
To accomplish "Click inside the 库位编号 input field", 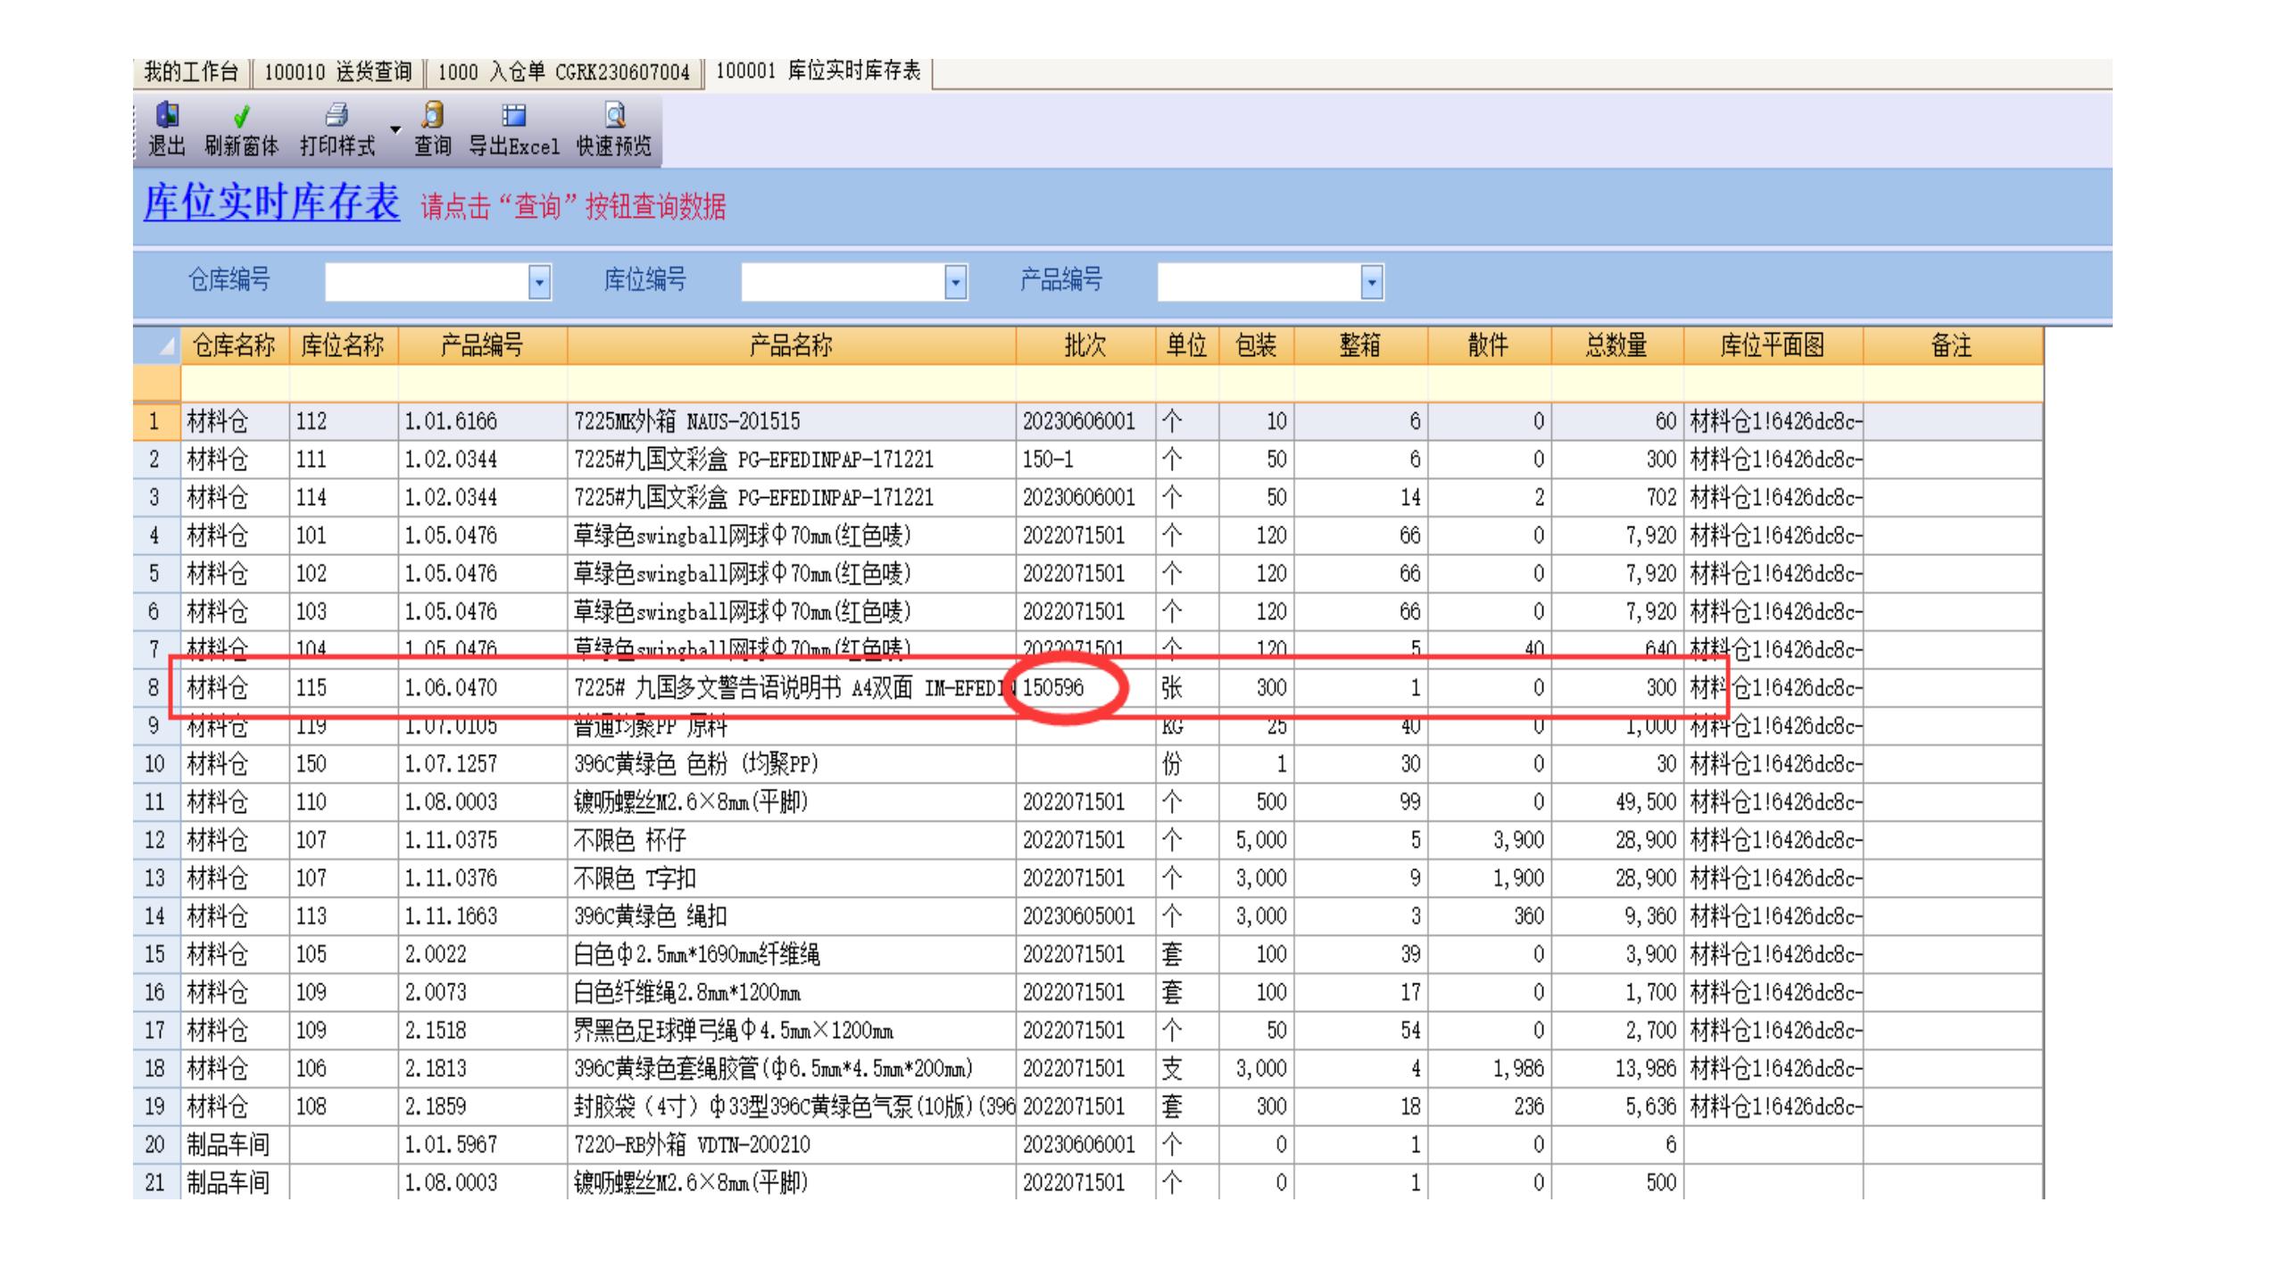I will pyautogui.click(x=843, y=283).
